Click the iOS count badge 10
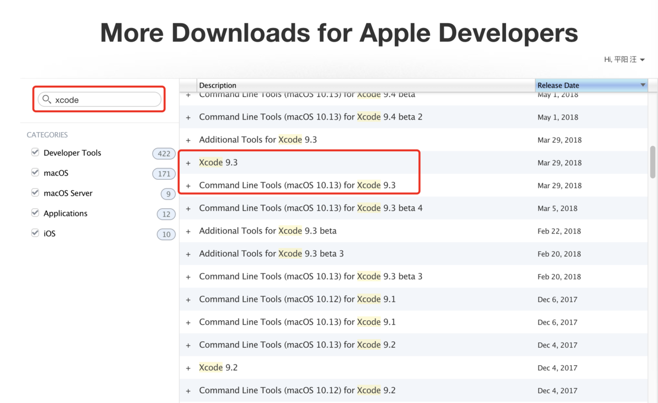658x403 pixels. [x=166, y=234]
